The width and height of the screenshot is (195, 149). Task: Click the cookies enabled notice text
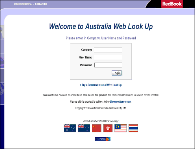(x=101, y=95)
